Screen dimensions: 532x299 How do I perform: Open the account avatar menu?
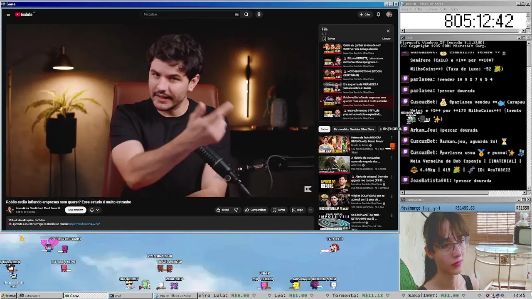click(x=389, y=14)
